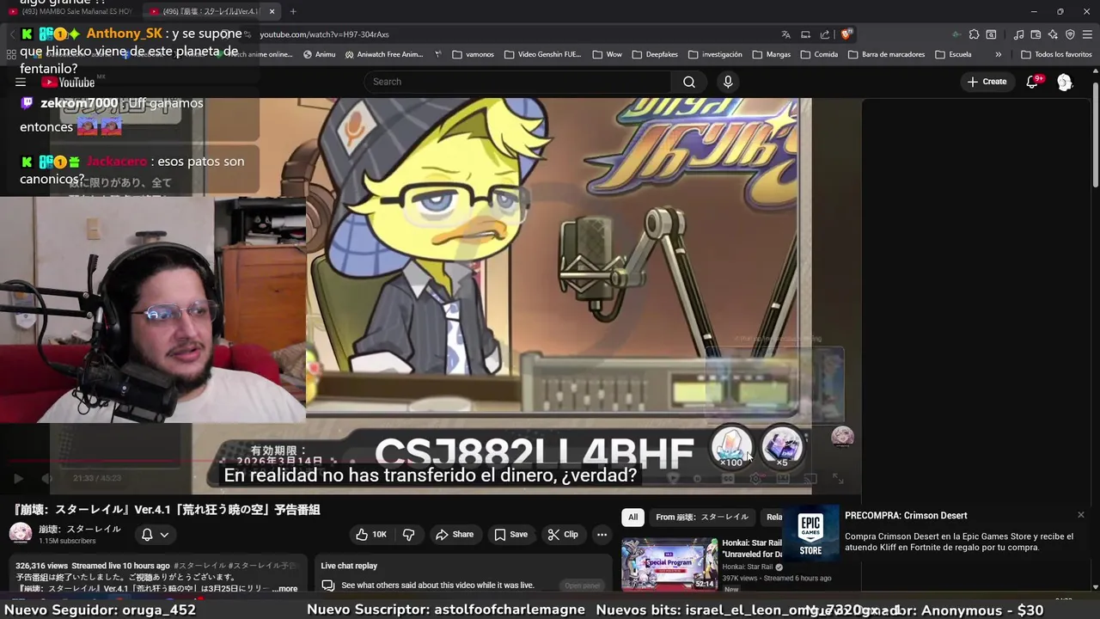The height and width of the screenshot is (619, 1100).
Task: Click the search magnifier button
Action: coord(689,82)
